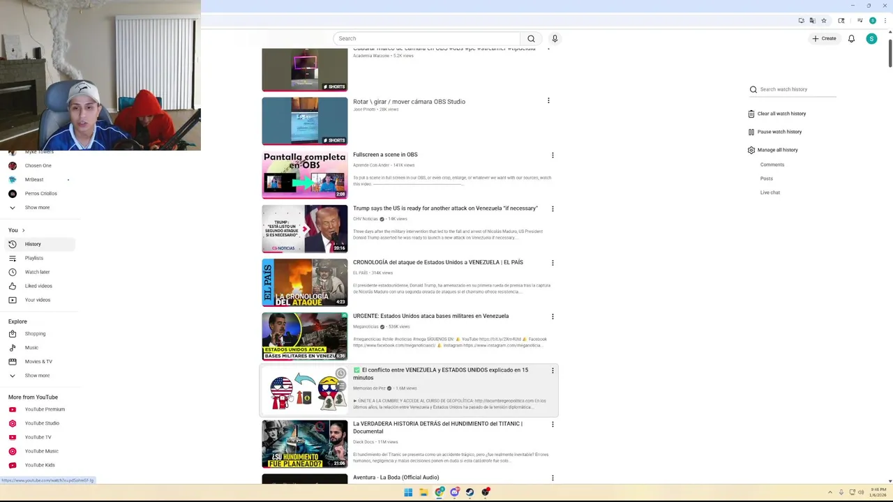Image resolution: width=893 pixels, height=502 pixels.
Task: Click the CHV Noticias channel name
Action: 366,219
